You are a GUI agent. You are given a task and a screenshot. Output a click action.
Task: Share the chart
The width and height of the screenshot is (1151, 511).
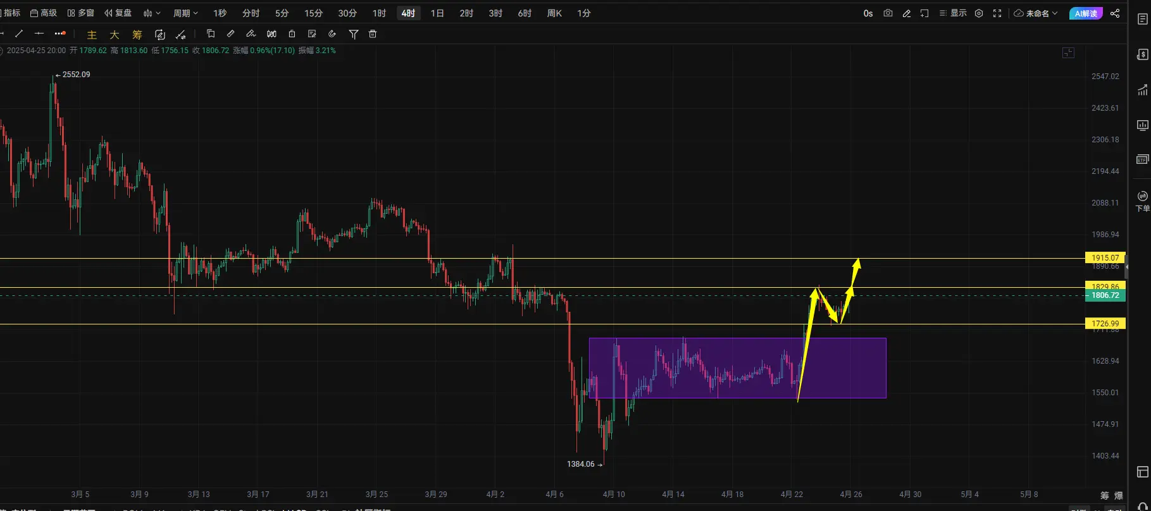(x=1115, y=13)
